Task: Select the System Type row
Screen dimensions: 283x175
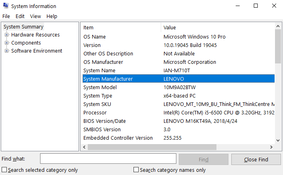Action: tap(178, 96)
